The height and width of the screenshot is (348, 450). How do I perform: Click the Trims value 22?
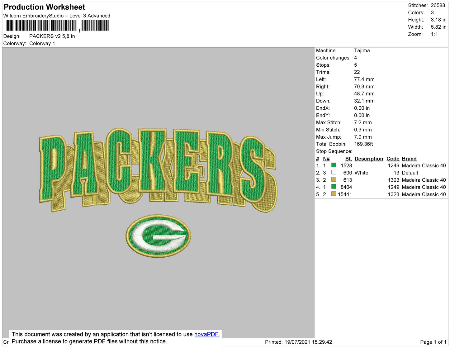(357, 72)
